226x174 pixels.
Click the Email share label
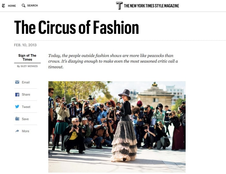(26, 82)
